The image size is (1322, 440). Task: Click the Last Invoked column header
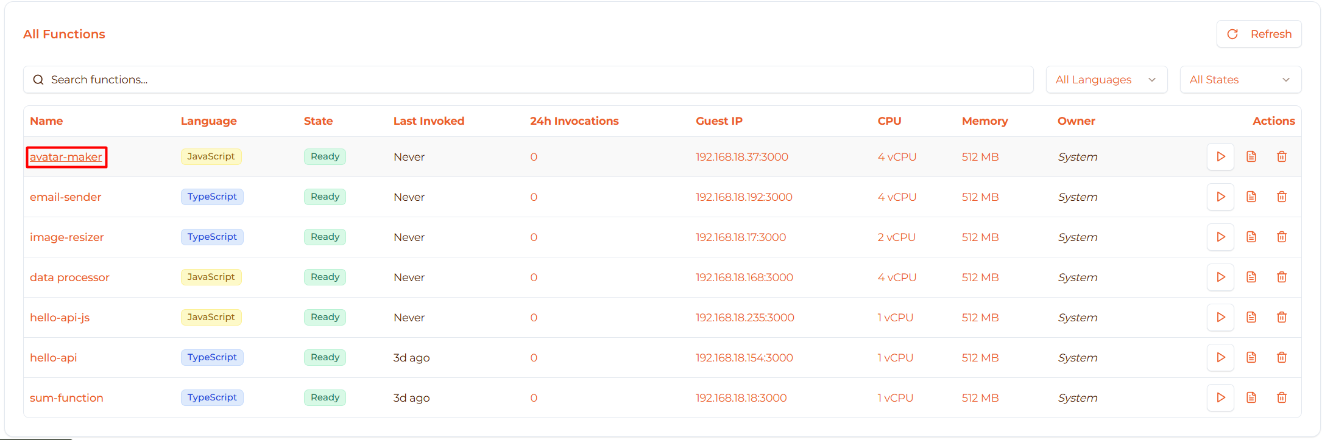(x=428, y=121)
